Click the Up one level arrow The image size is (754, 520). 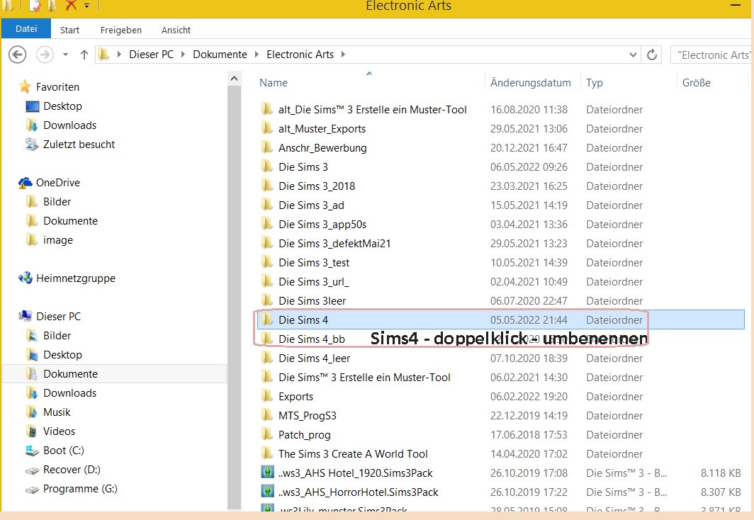coord(84,55)
